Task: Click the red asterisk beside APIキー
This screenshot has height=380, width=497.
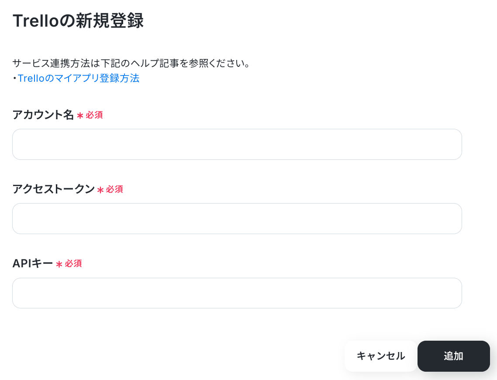Action: tap(59, 264)
